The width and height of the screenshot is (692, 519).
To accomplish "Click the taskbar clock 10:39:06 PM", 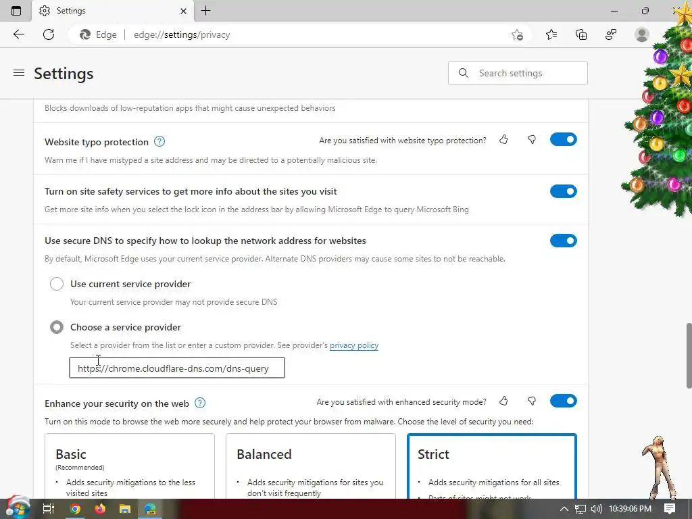I will point(630,509).
